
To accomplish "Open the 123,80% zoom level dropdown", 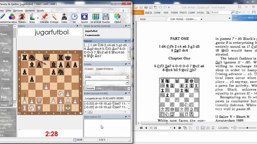I will point(232,128).
